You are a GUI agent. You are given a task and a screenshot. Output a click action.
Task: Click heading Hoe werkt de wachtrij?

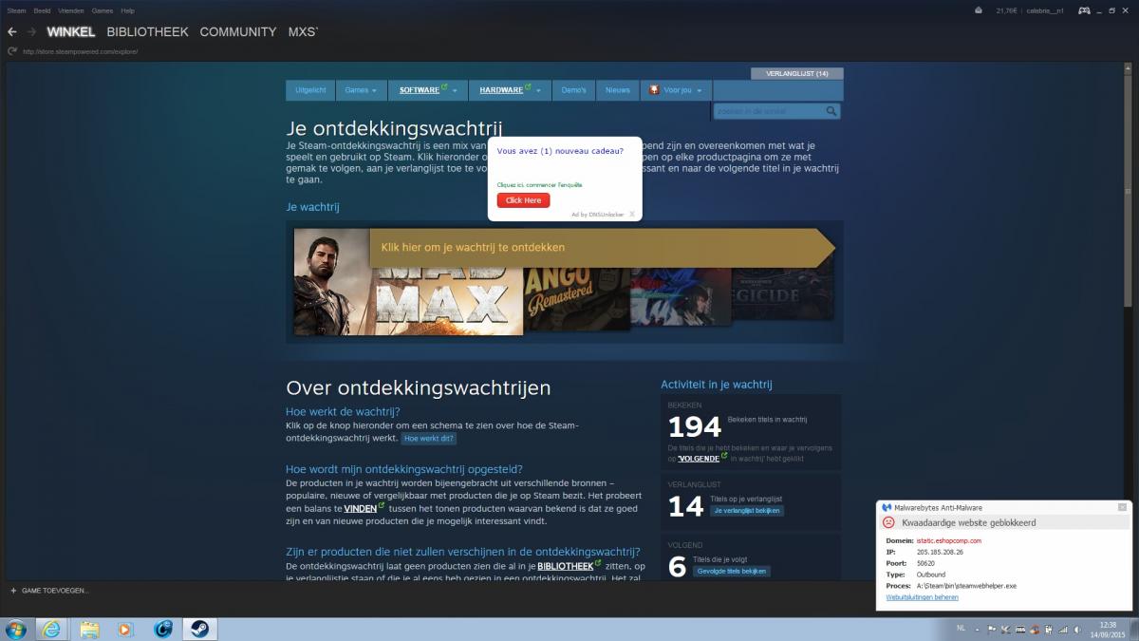343,411
